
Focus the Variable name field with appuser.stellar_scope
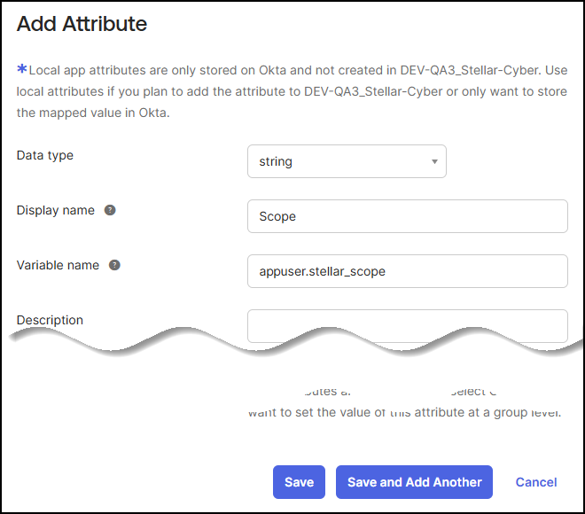(407, 271)
